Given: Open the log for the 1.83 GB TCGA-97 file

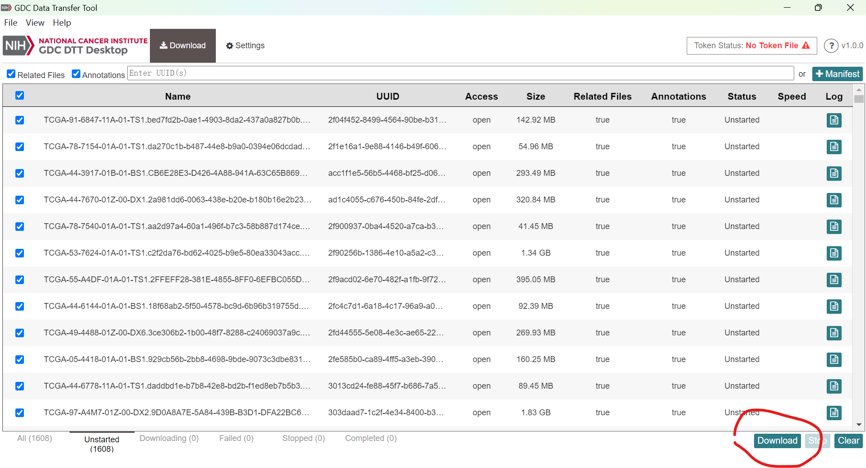Looking at the screenshot, I should (833, 413).
